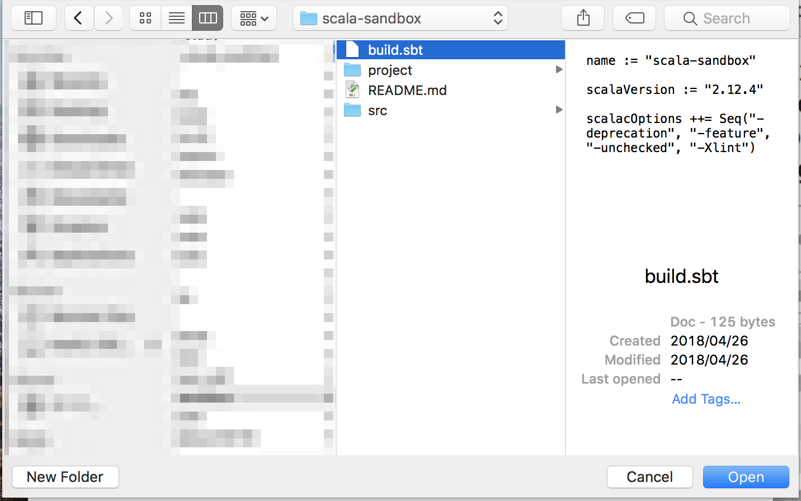801x501 pixels.
Task: Expand the project folder with its chevron
Action: tap(559, 69)
